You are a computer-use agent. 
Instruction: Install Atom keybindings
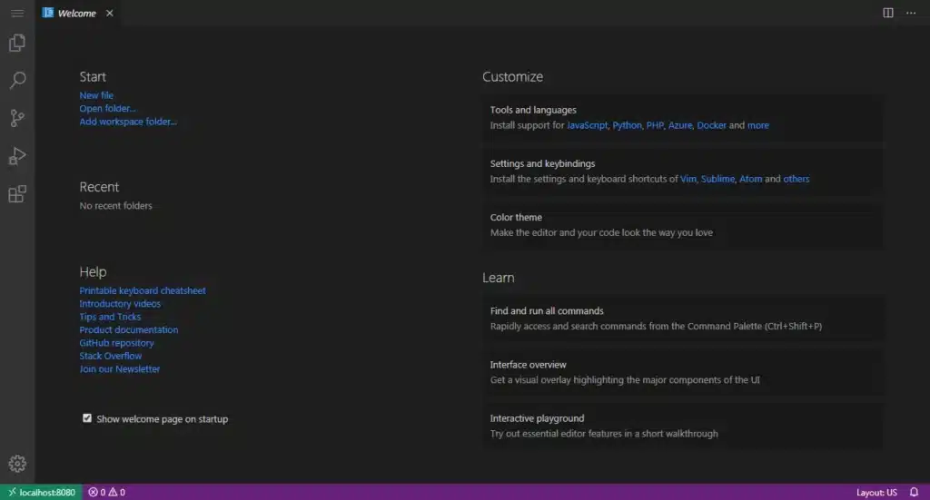coord(750,179)
